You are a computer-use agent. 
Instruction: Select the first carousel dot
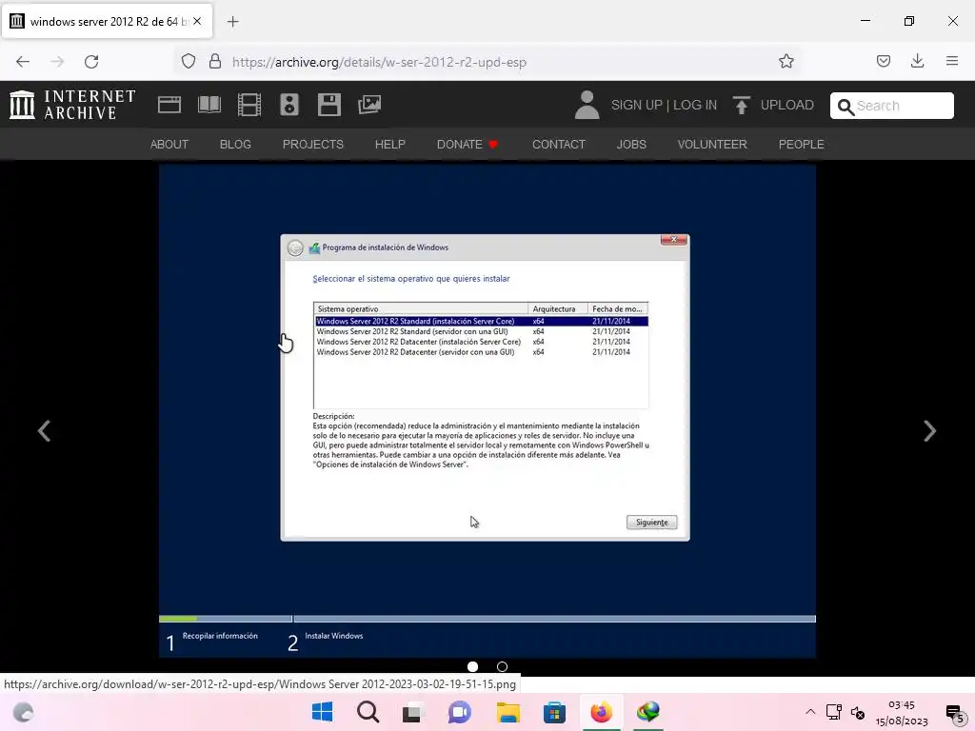(x=472, y=666)
